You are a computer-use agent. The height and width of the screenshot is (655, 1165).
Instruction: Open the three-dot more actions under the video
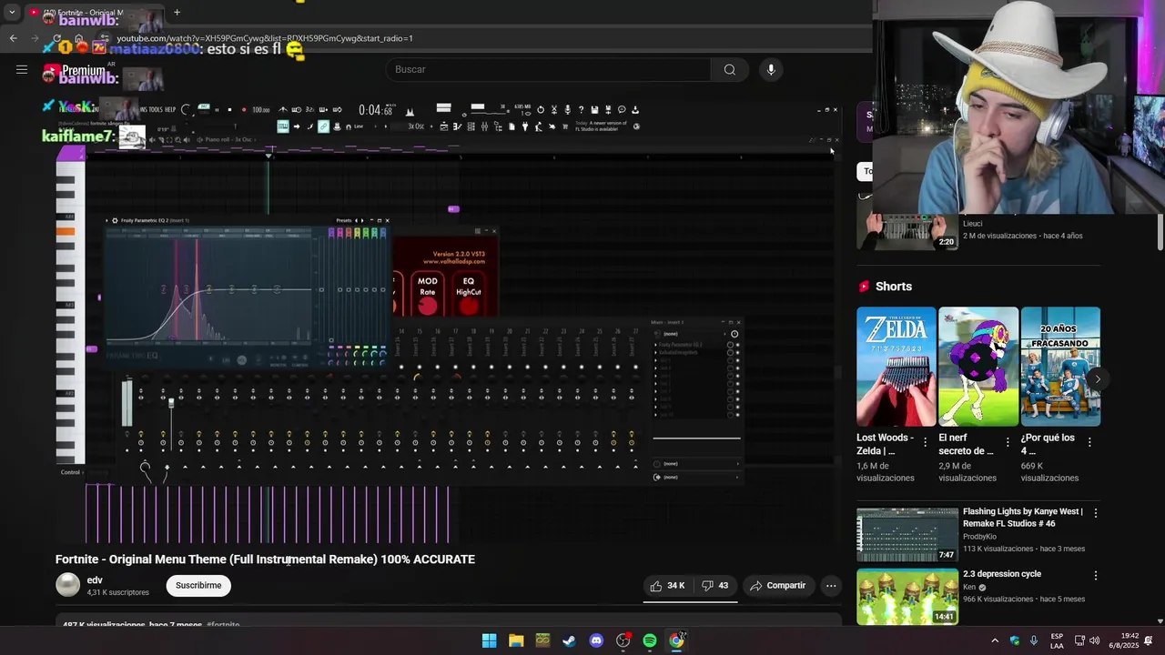[831, 586]
